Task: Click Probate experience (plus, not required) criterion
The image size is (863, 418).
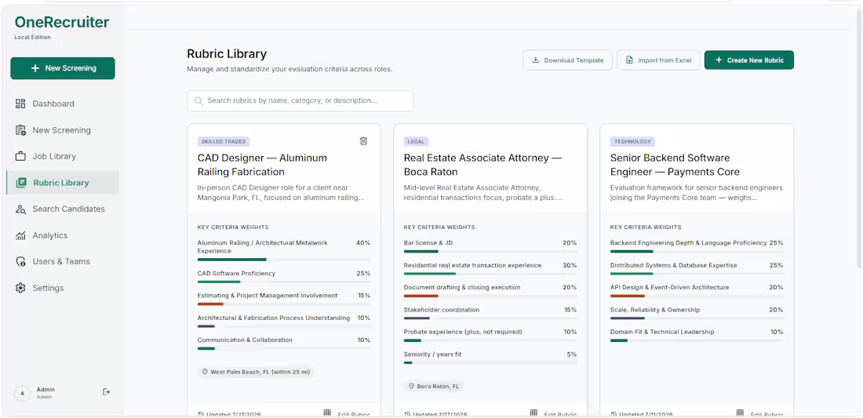Action: (x=463, y=332)
